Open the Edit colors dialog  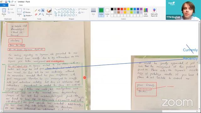146,12
